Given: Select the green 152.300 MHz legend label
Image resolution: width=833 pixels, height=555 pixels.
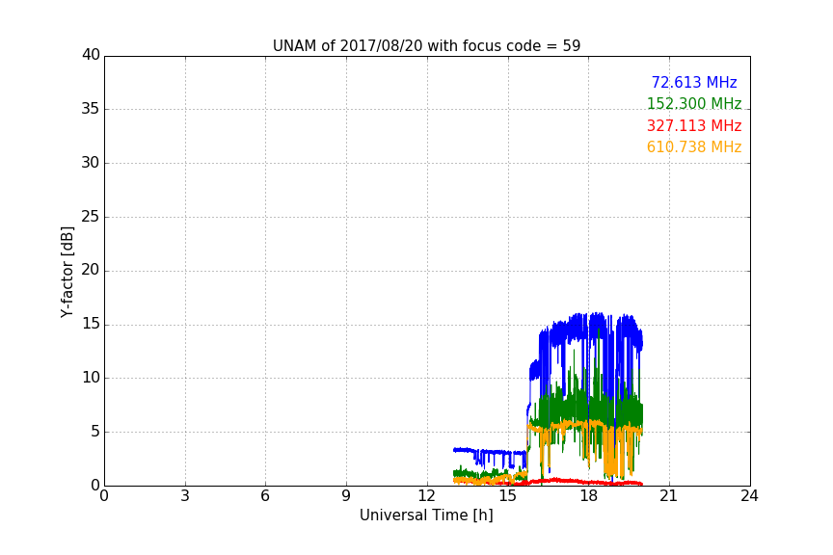Looking at the screenshot, I should click(694, 103).
